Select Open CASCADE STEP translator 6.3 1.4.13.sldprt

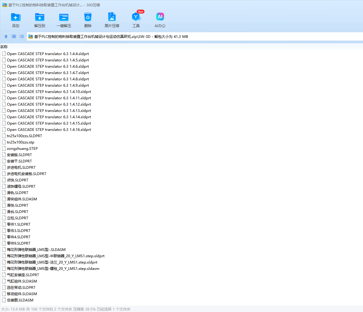(49, 110)
